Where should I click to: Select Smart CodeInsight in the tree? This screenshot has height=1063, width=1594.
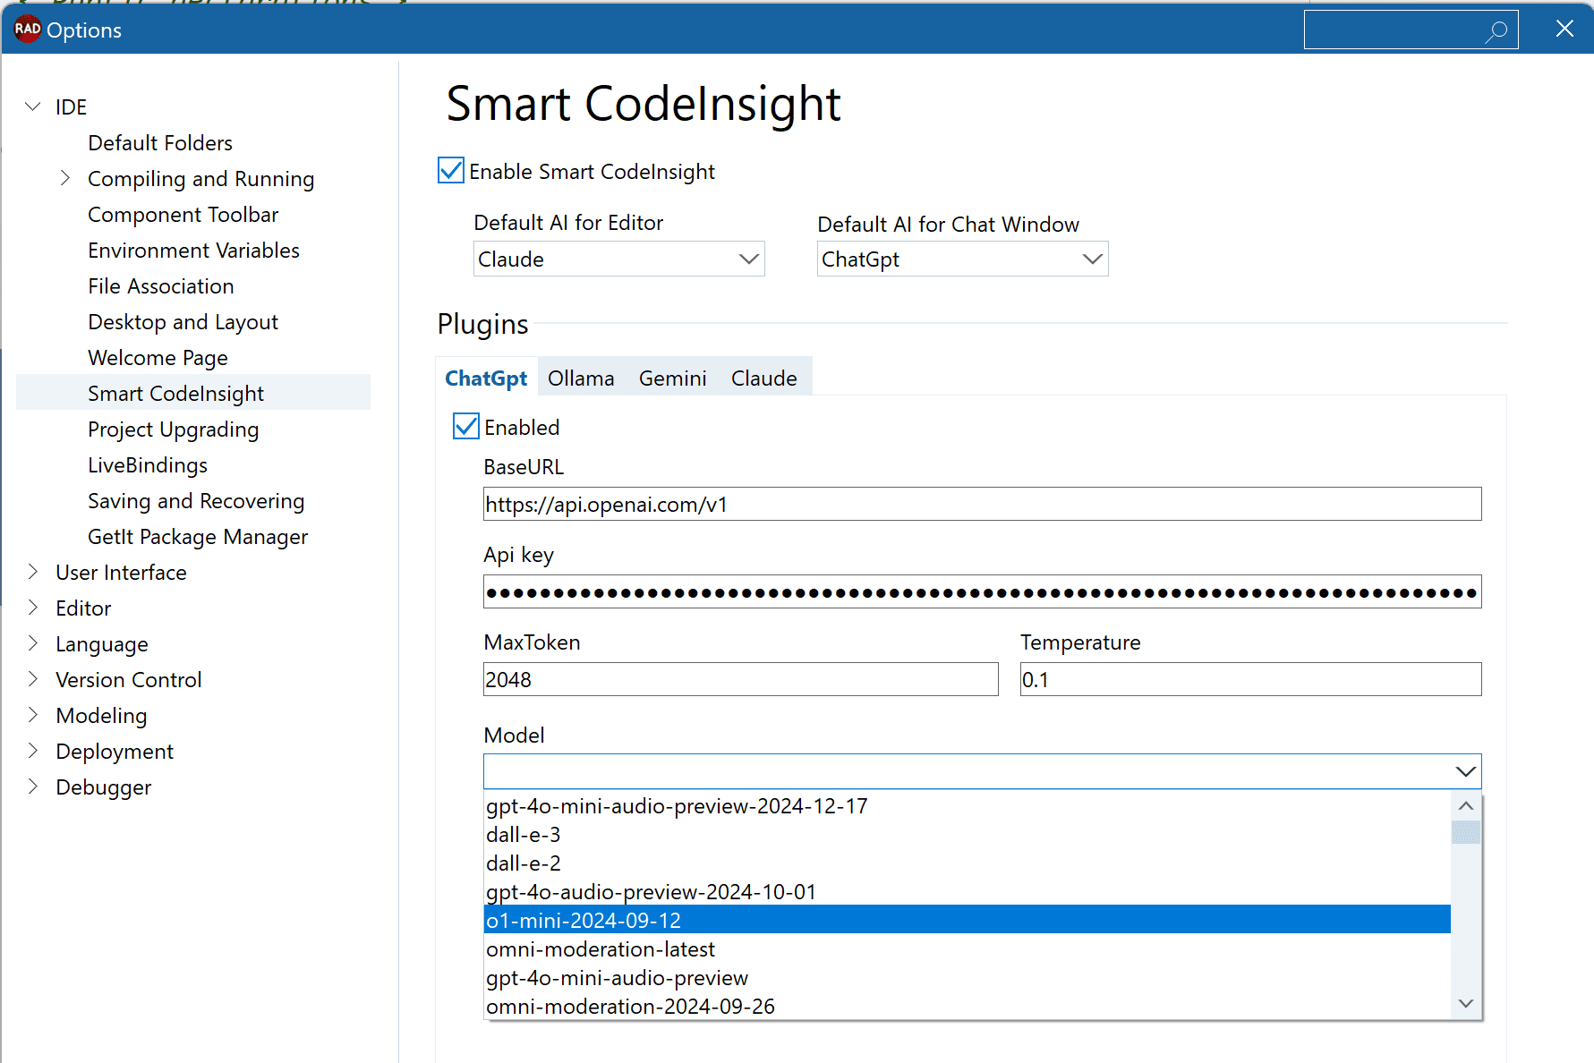(x=193, y=393)
